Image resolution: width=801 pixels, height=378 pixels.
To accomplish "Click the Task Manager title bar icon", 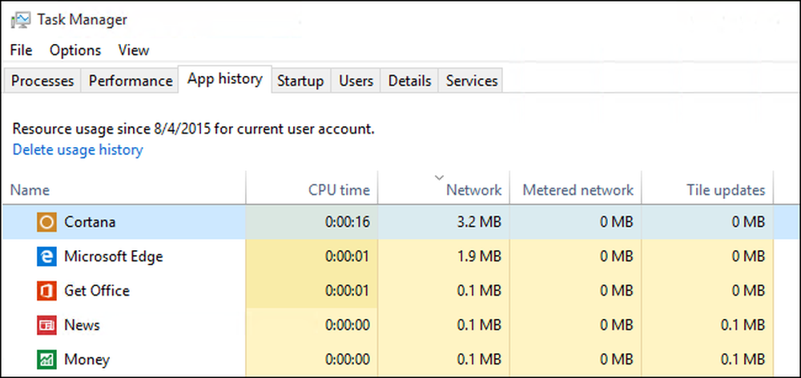I will tap(21, 20).
